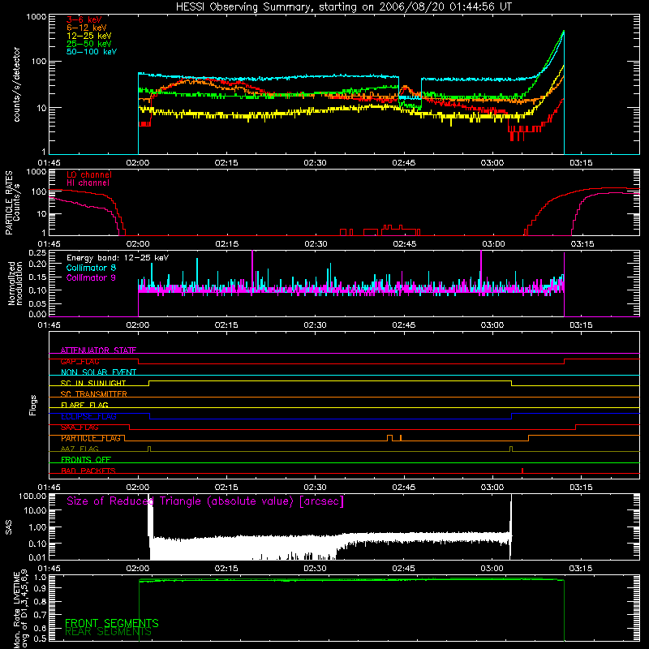Click the GAP_FLAG label
Screen dimensions: 649x649
[80, 361]
